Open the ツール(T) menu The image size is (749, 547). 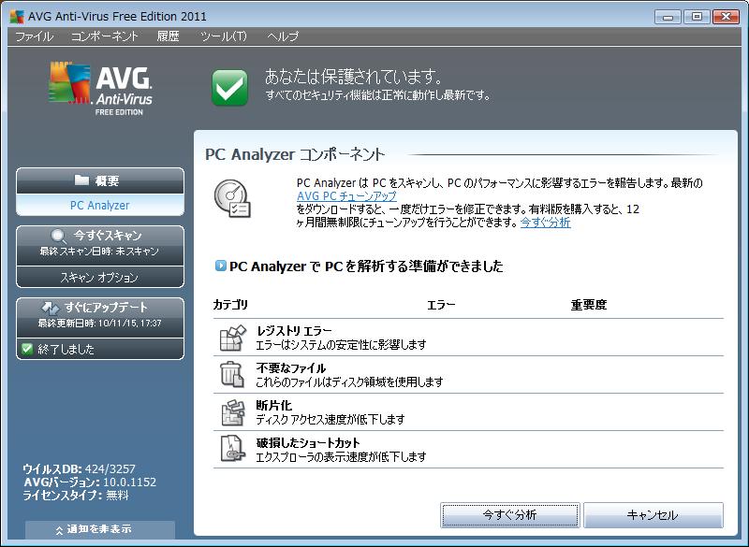pos(224,36)
